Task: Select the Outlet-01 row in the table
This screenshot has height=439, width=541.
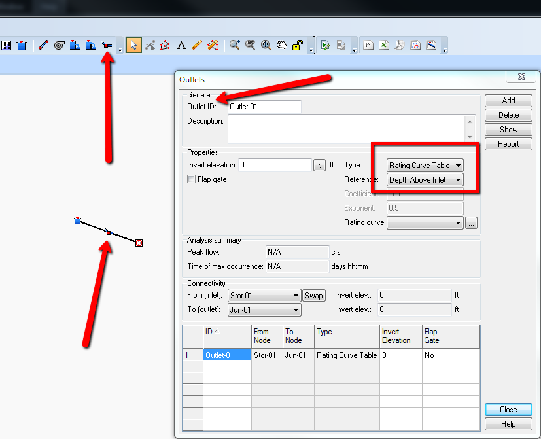Action: click(x=222, y=354)
